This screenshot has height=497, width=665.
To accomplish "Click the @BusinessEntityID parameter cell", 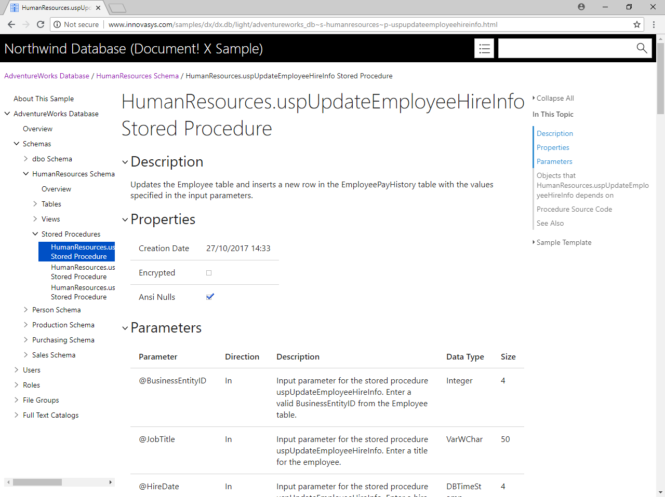I will pos(172,381).
